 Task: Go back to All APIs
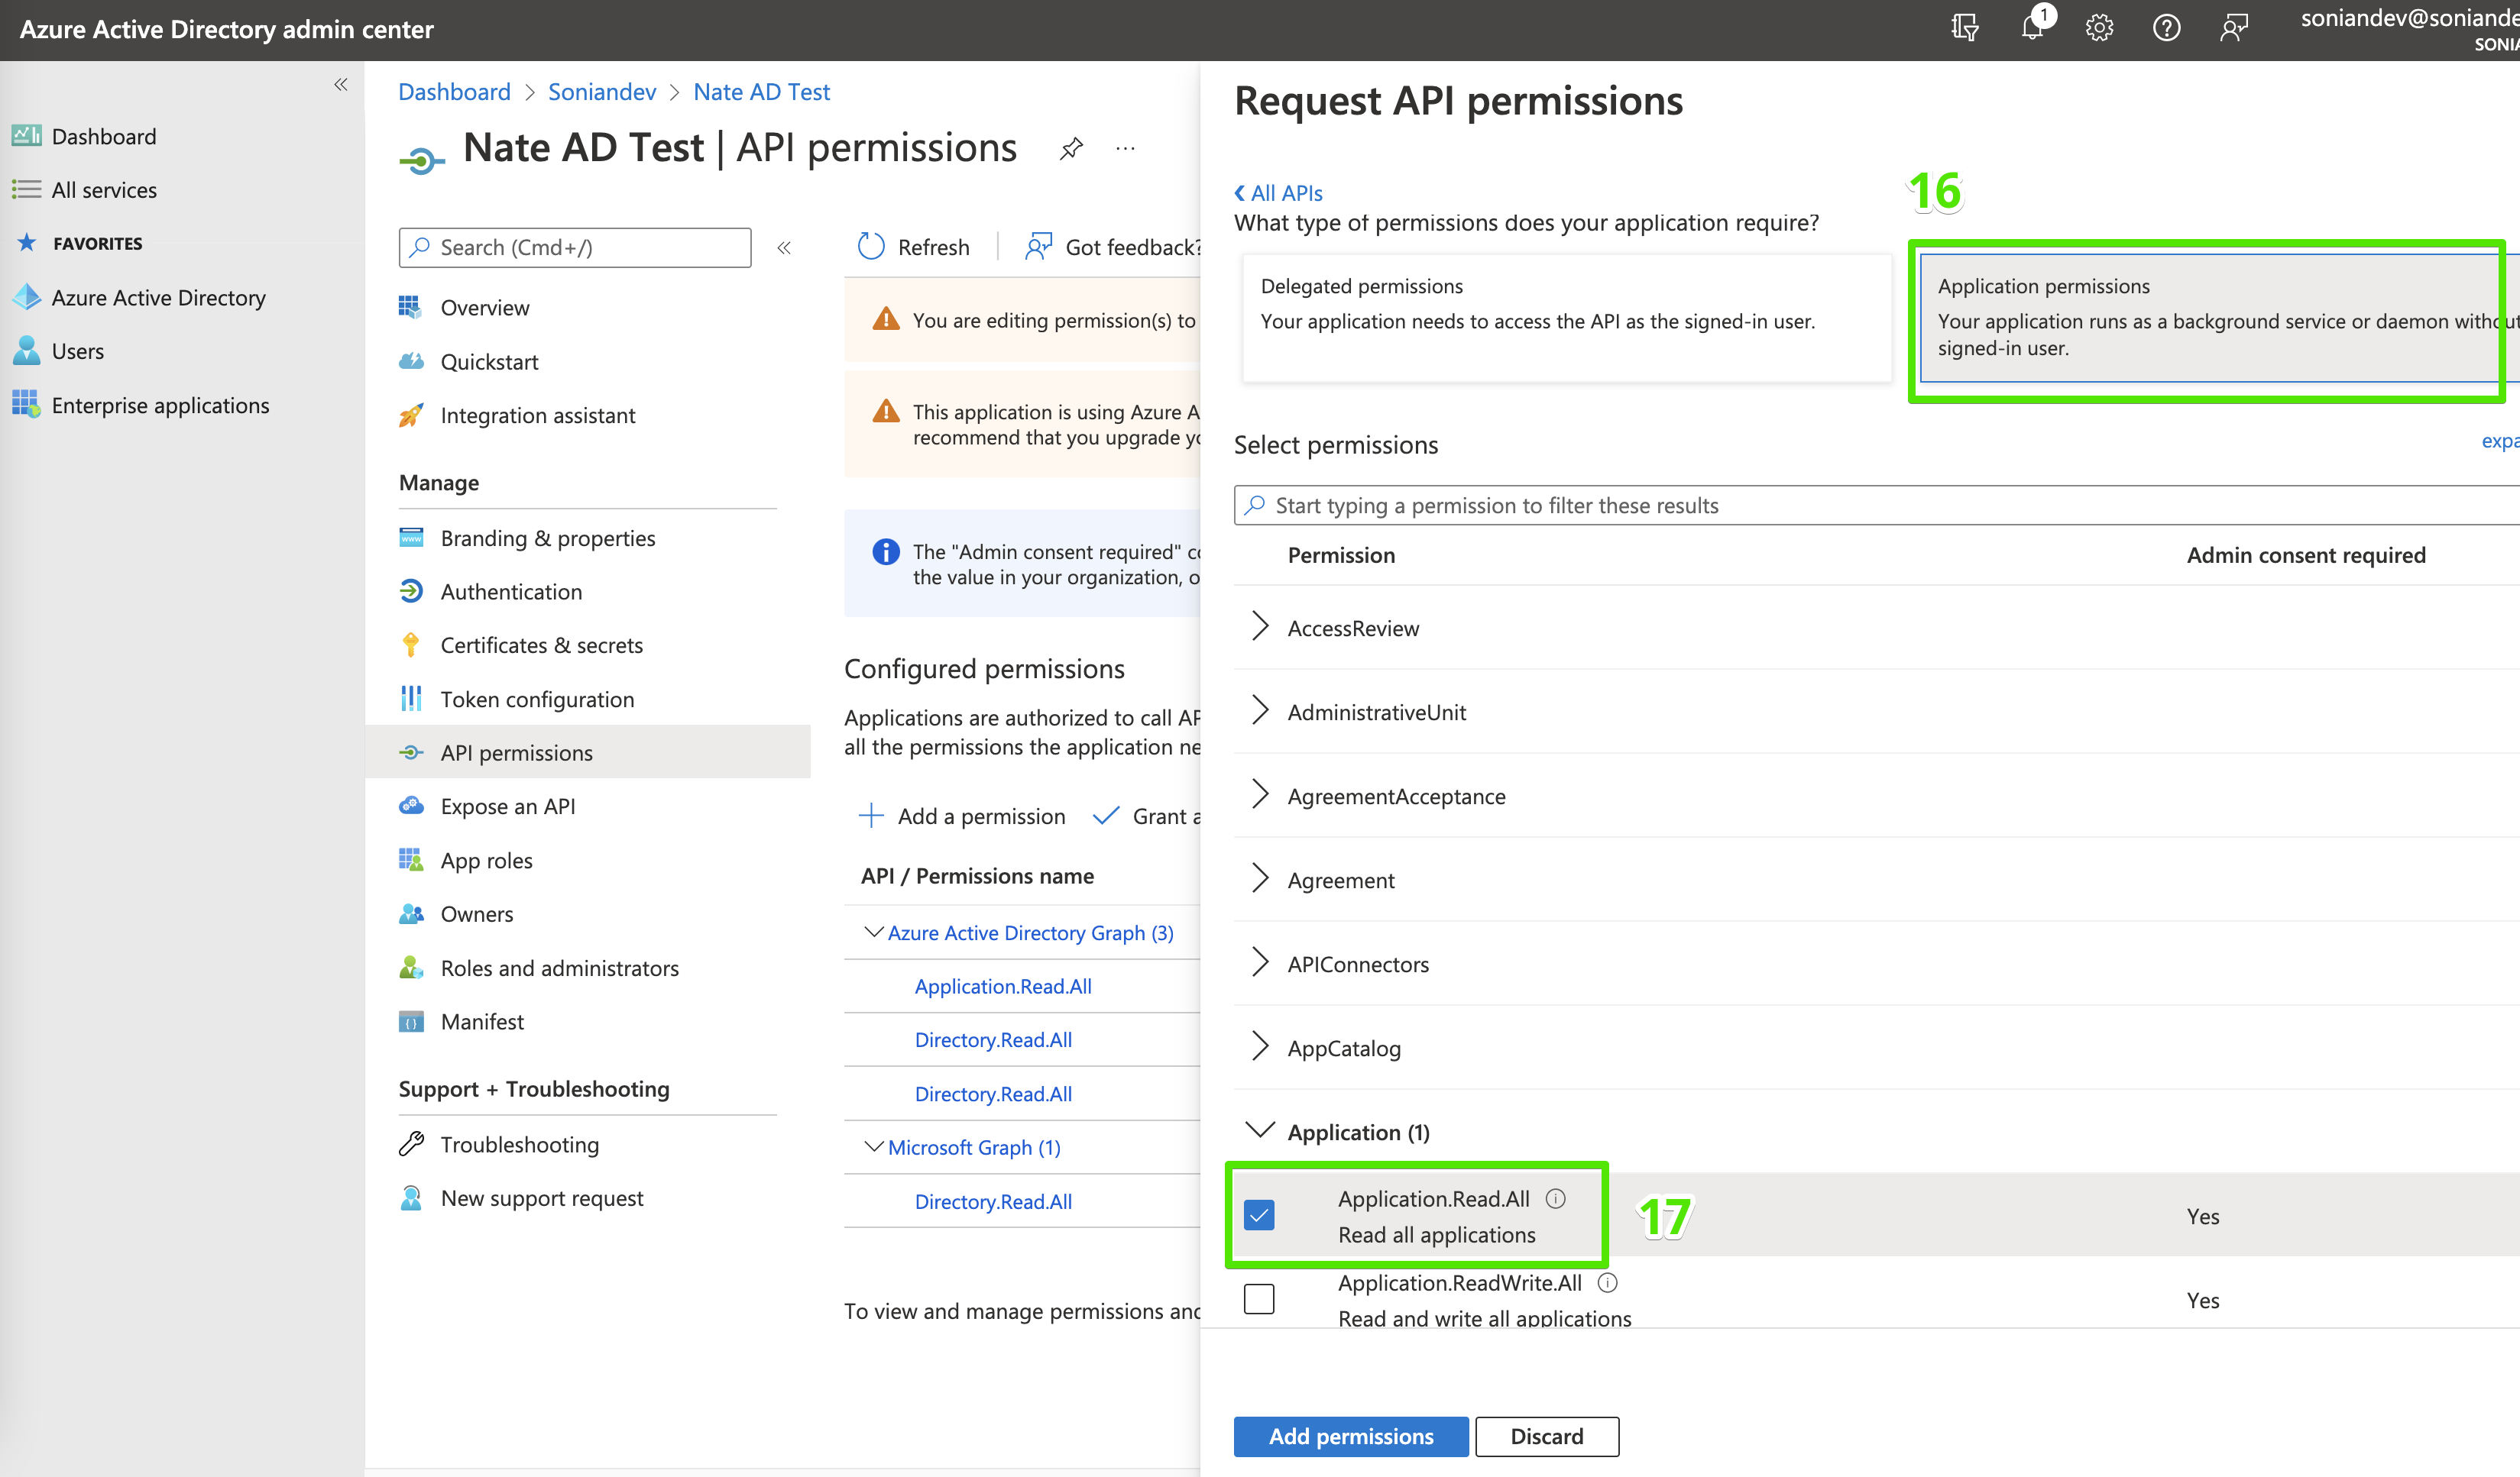pyautogui.click(x=1278, y=193)
